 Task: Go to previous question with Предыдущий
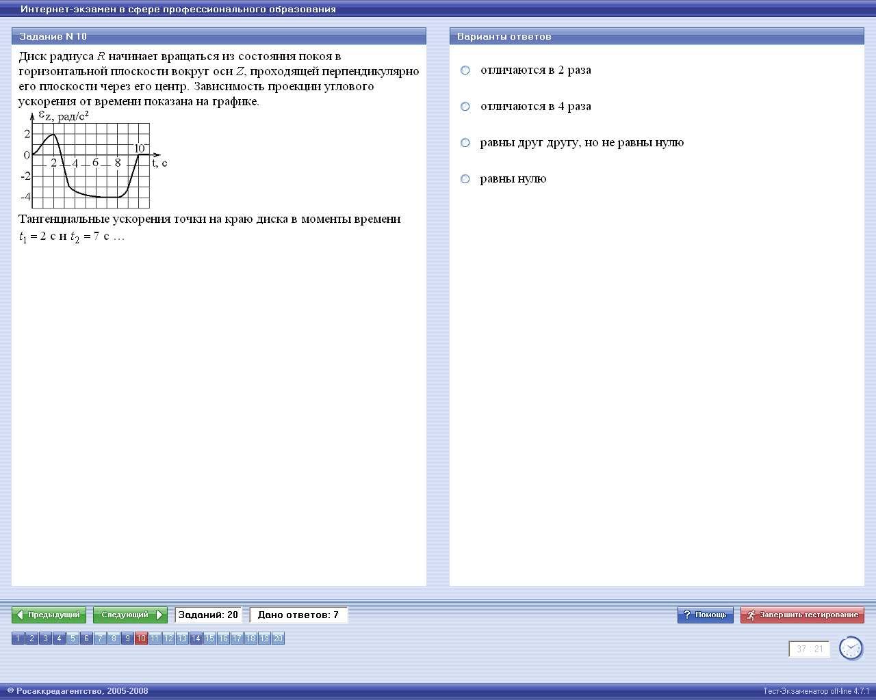click(49, 615)
